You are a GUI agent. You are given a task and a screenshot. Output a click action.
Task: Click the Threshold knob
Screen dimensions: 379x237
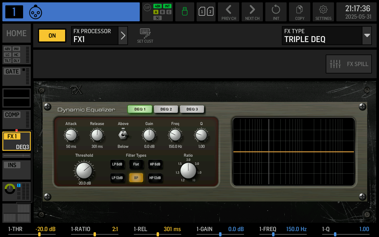84,170
